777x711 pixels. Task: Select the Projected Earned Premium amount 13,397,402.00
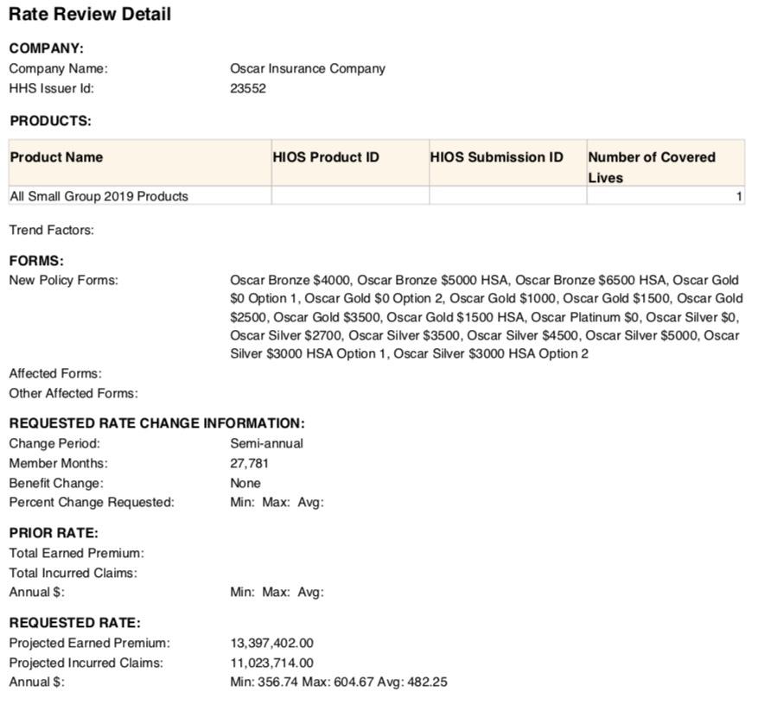pos(271,643)
